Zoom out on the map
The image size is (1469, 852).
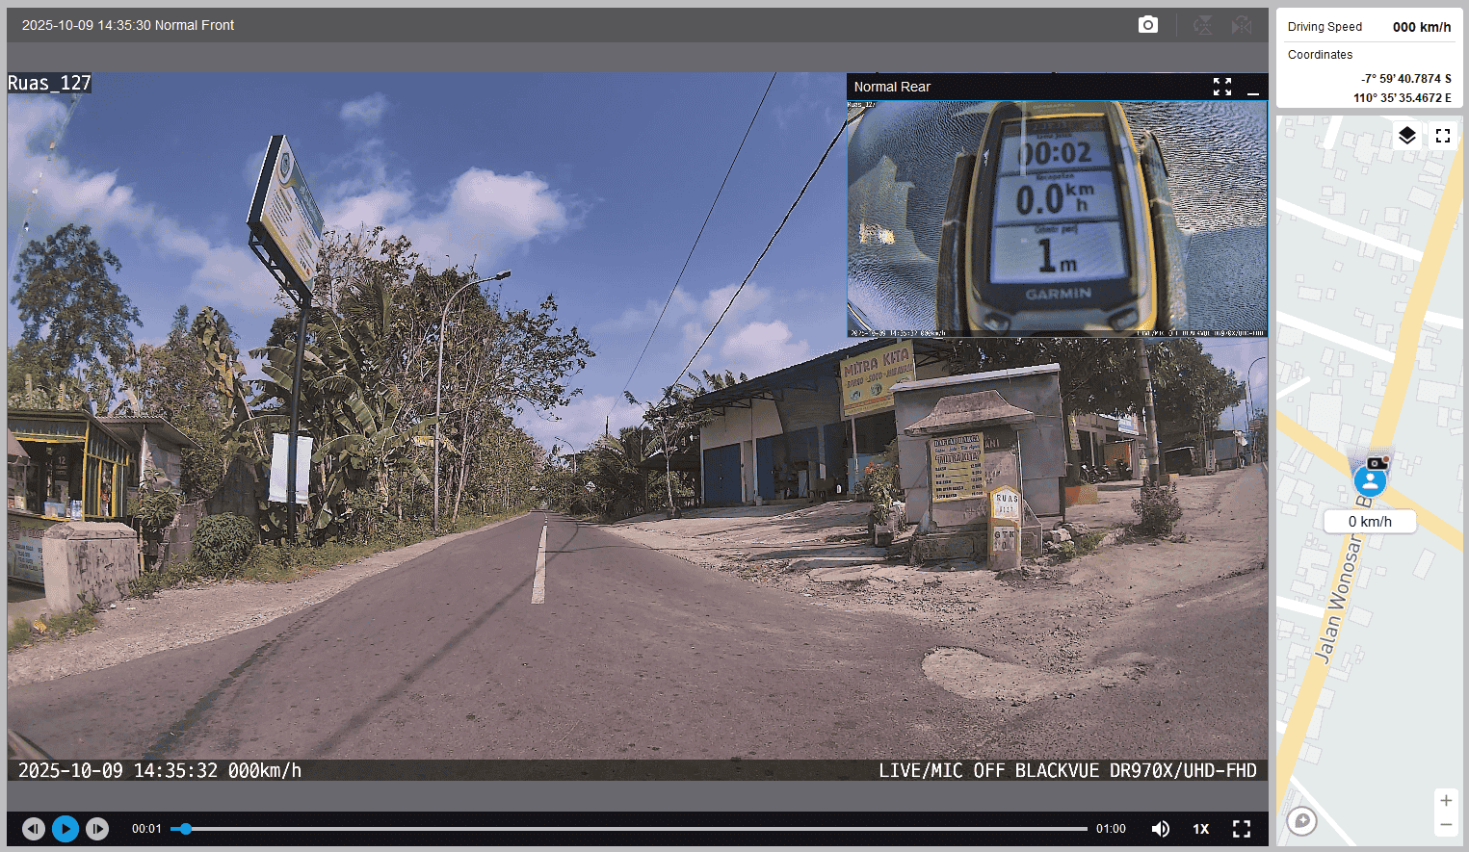(1445, 825)
